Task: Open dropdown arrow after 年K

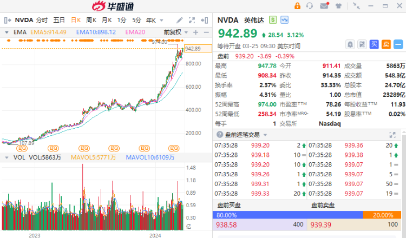Action: pyautogui.click(x=161, y=20)
